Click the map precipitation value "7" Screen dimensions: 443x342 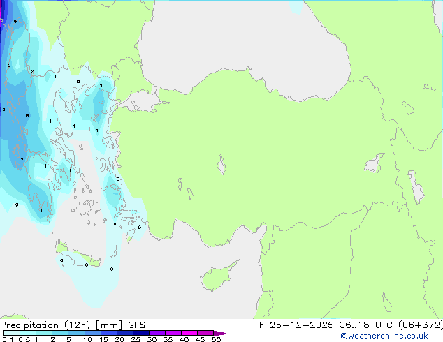coord(22,161)
